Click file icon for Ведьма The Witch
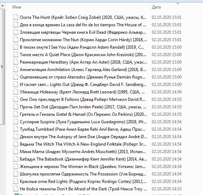 pos(16,144)
